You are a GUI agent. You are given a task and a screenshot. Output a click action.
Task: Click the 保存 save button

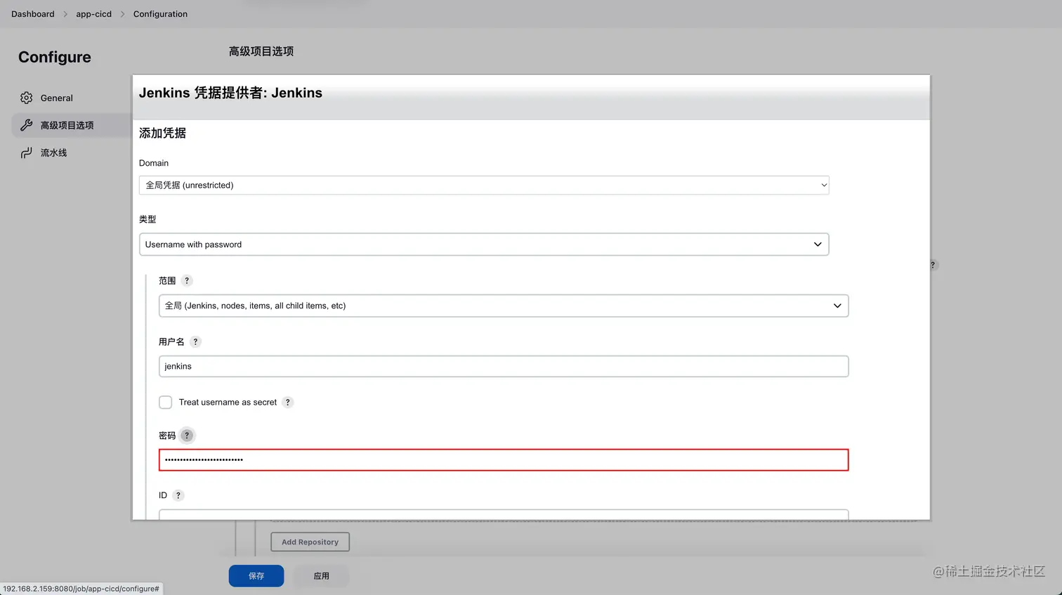pyautogui.click(x=256, y=575)
